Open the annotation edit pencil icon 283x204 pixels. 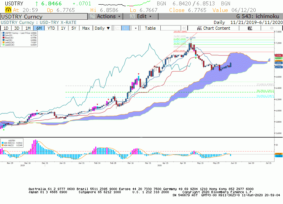pyautogui.click(x=250, y=28)
